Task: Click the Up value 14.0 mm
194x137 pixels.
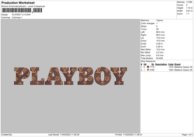Action: [x=160, y=38]
